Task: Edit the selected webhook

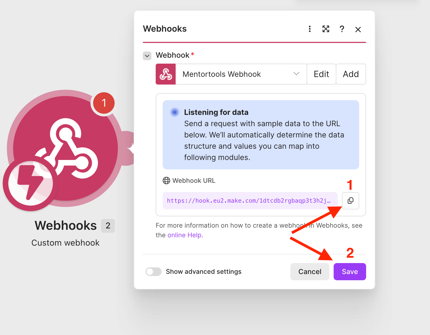Action: click(321, 74)
